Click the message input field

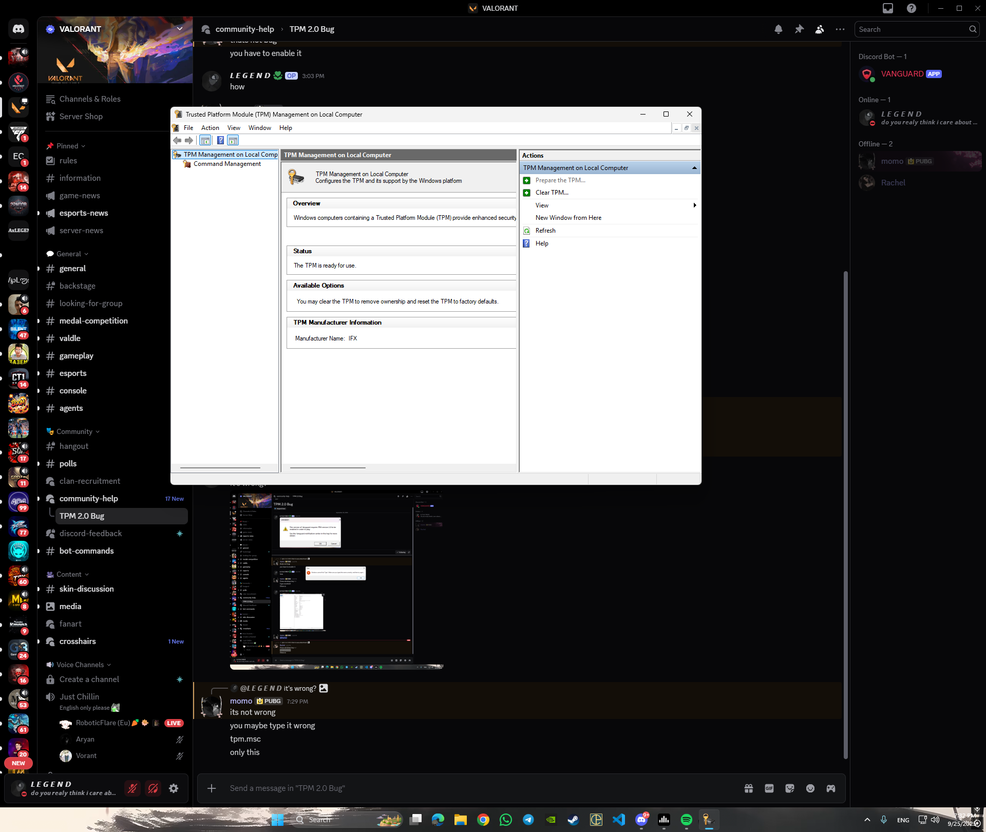pyautogui.click(x=462, y=788)
